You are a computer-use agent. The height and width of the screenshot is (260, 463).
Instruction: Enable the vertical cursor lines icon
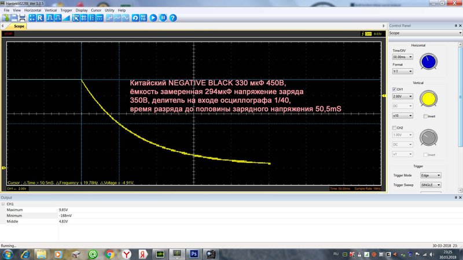pyautogui.click(x=92, y=18)
